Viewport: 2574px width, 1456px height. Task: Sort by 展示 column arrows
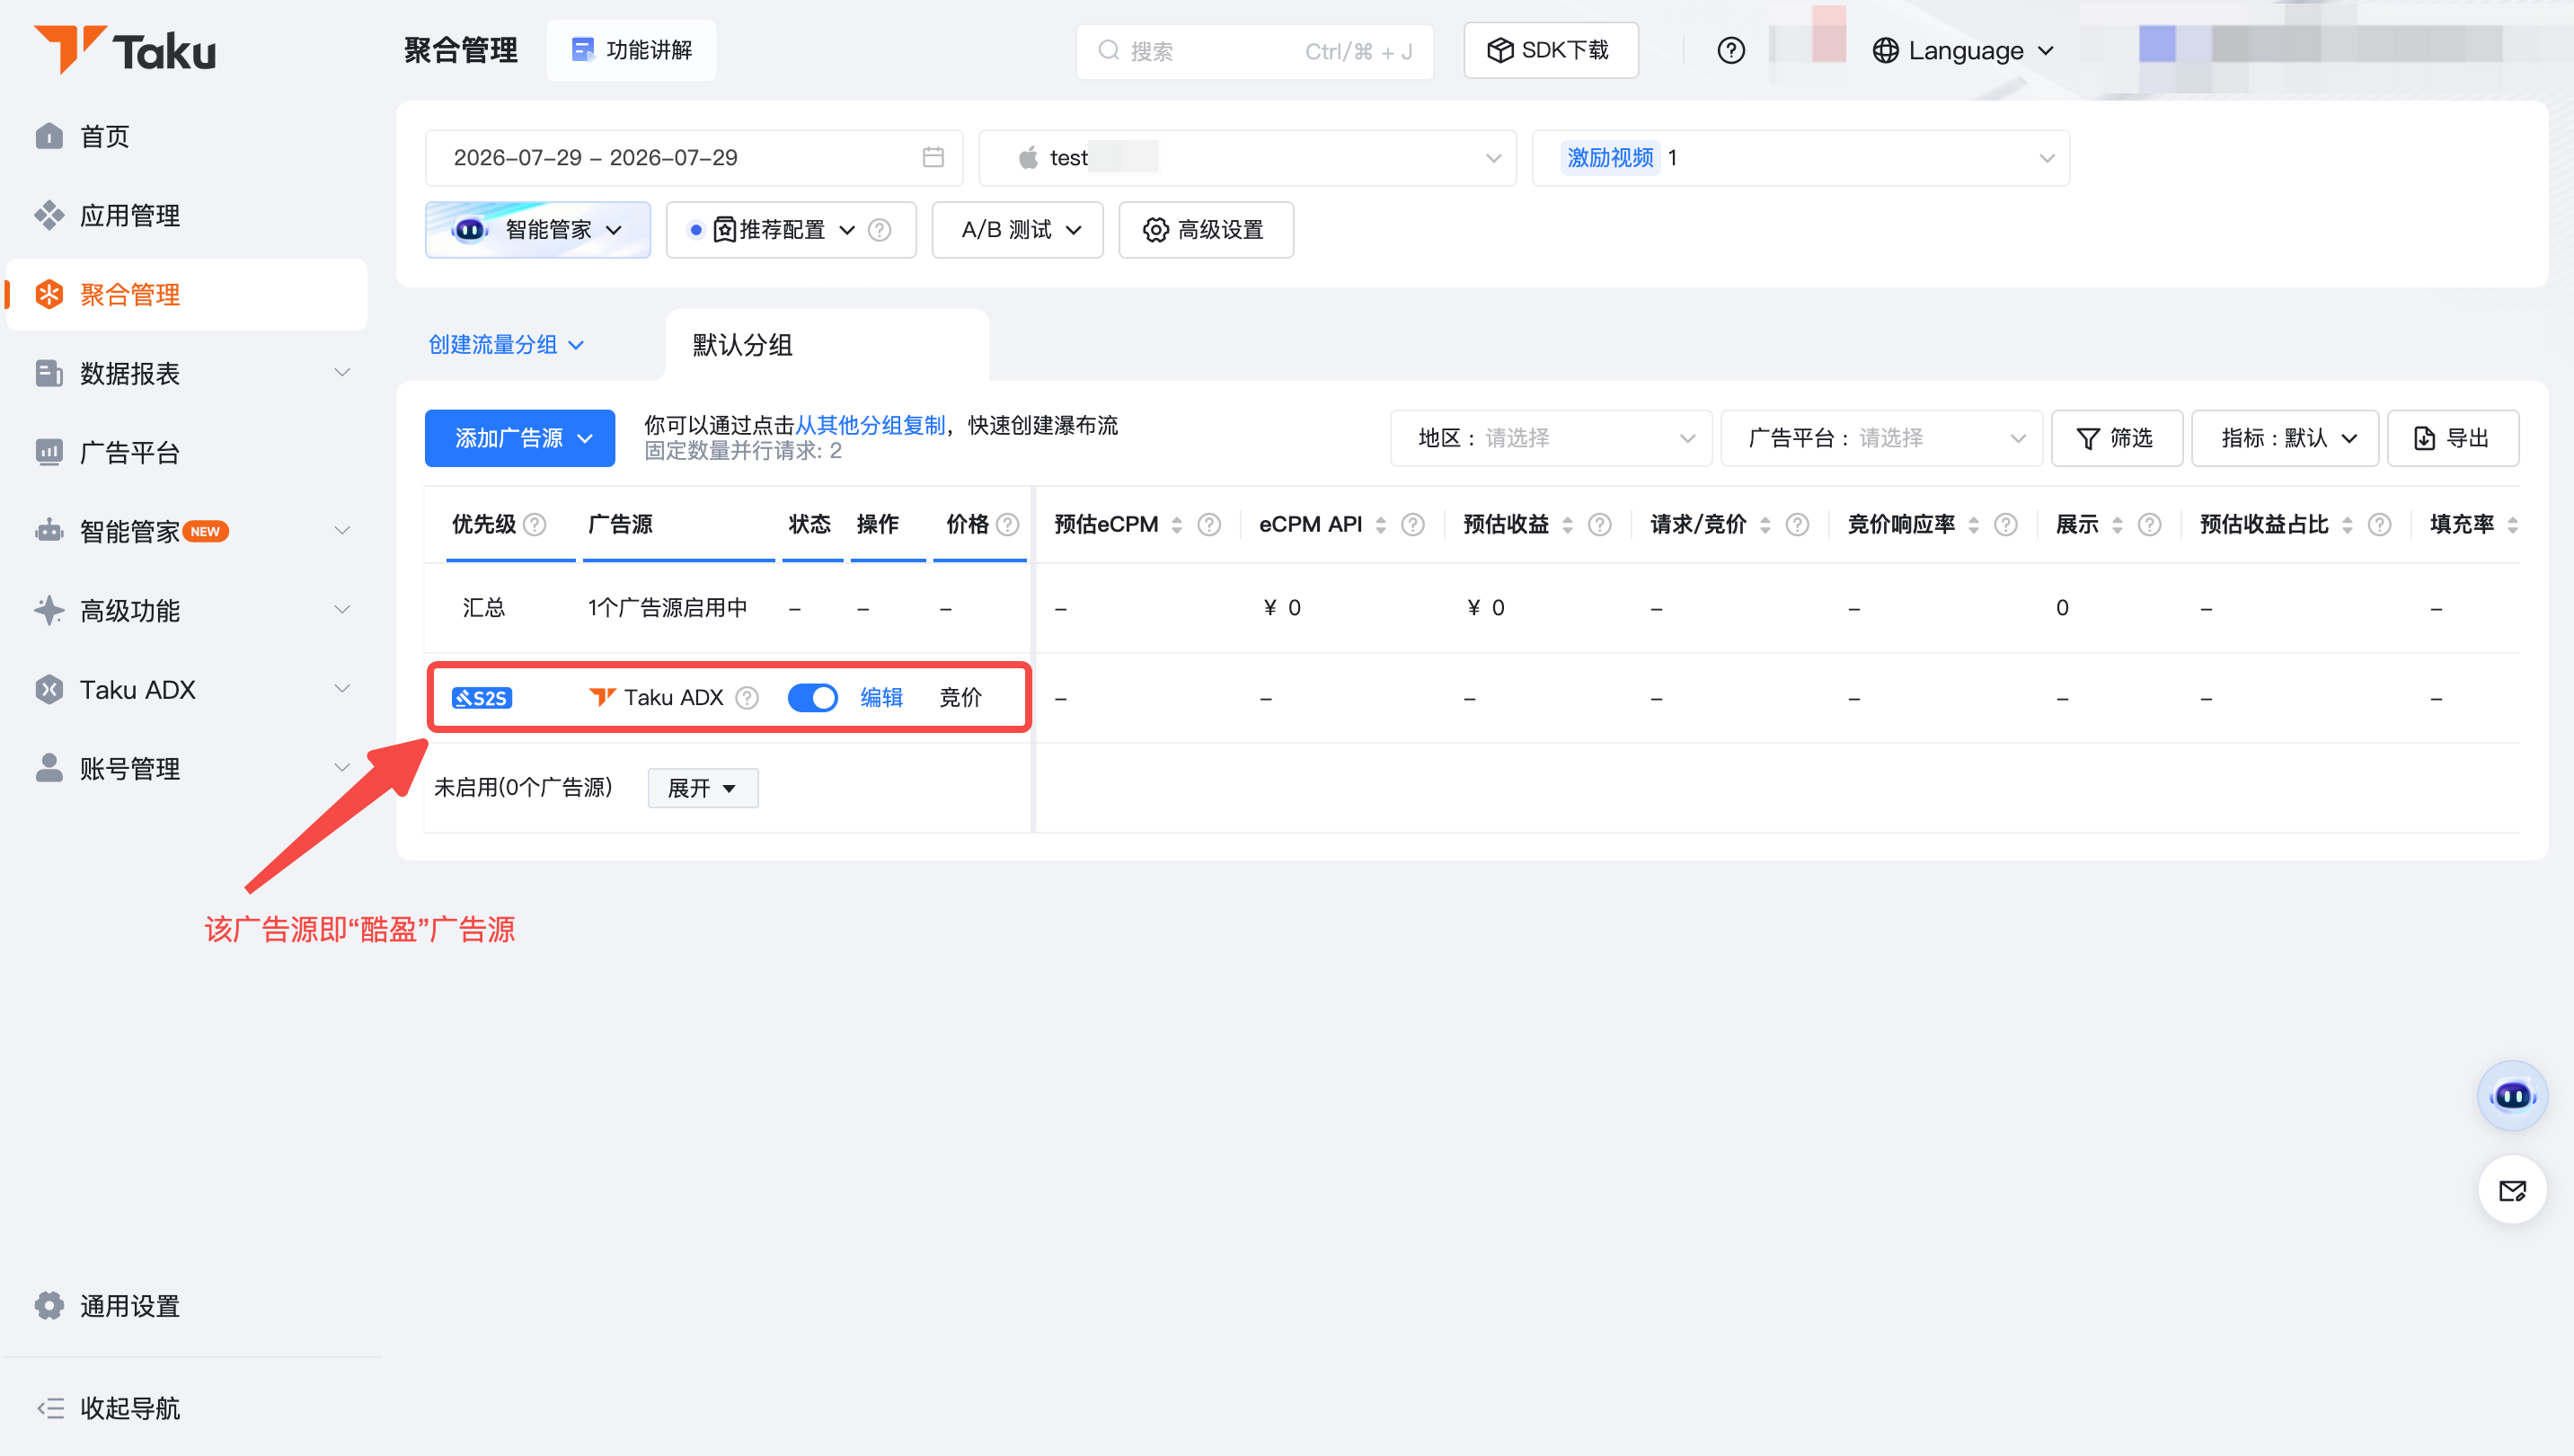2117,524
